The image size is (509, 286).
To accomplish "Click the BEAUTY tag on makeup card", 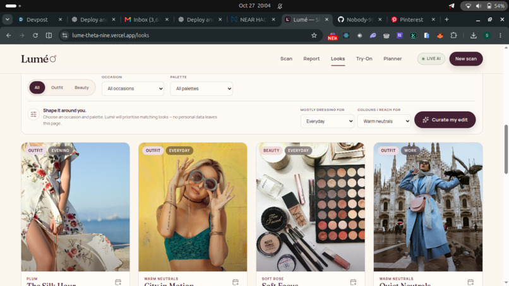I will (271, 151).
